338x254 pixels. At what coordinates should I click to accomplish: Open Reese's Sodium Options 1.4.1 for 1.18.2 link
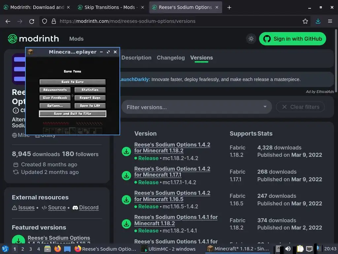[x=176, y=220]
